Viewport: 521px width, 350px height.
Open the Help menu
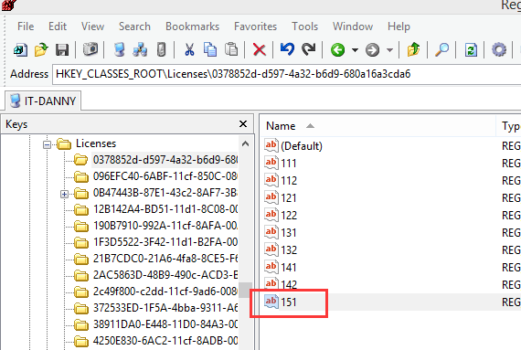399,27
